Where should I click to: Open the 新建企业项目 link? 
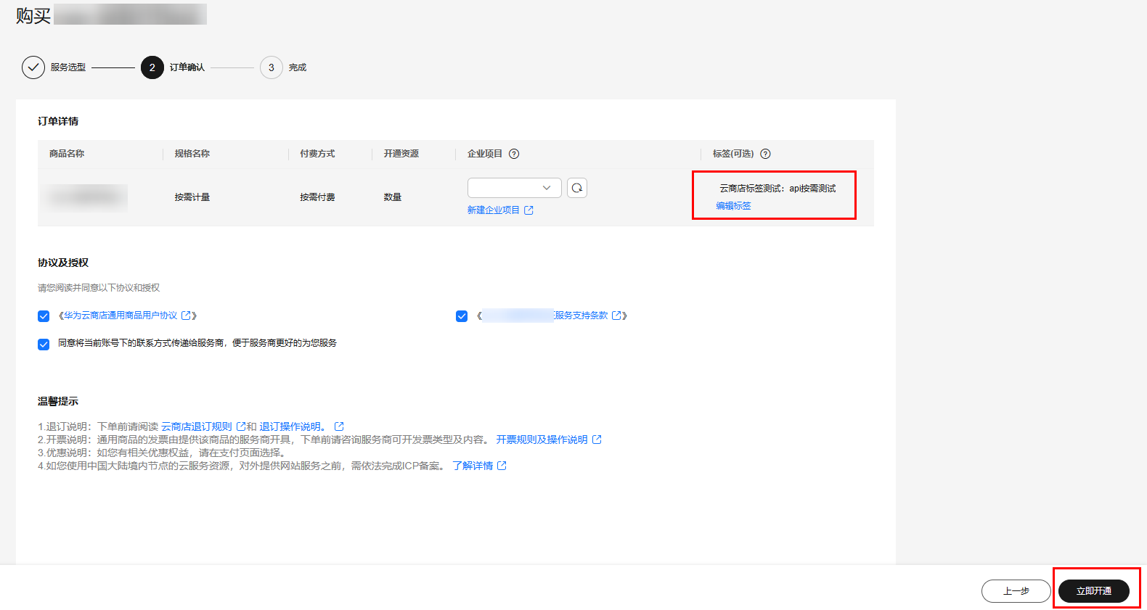tap(494, 210)
